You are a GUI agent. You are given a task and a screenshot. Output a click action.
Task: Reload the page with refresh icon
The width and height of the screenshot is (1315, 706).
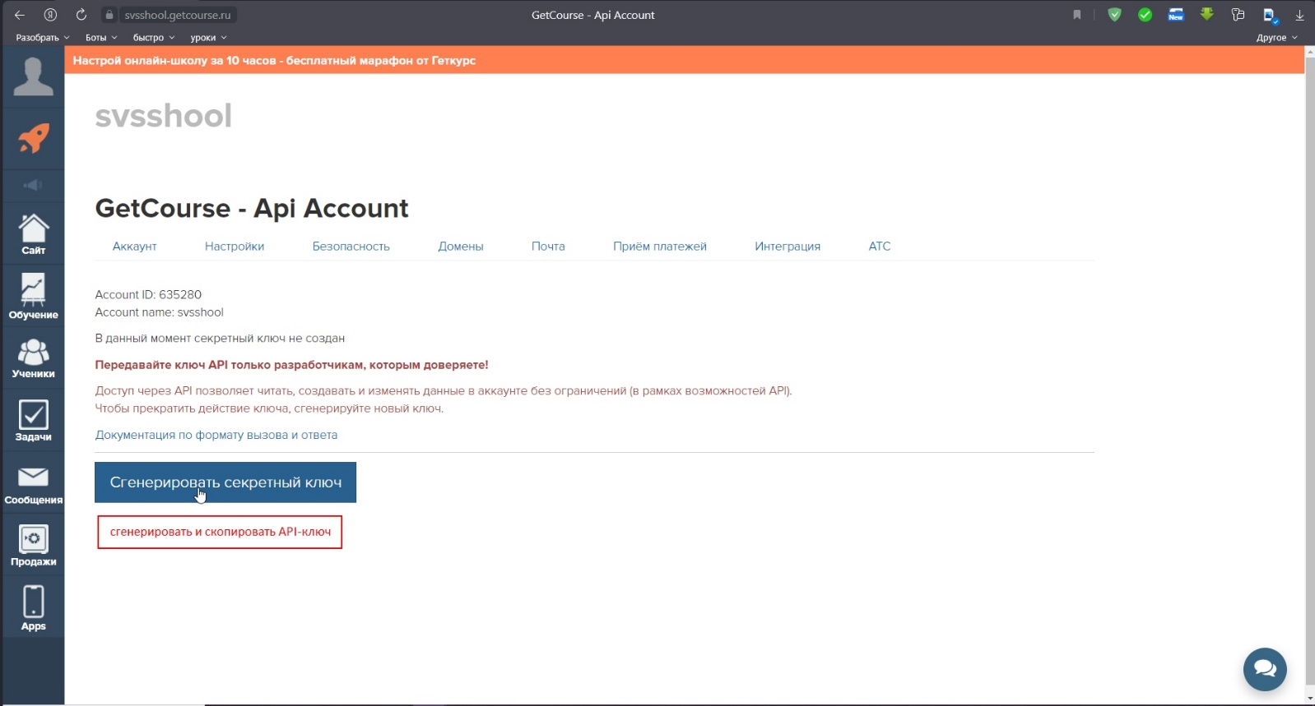(81, 15)
